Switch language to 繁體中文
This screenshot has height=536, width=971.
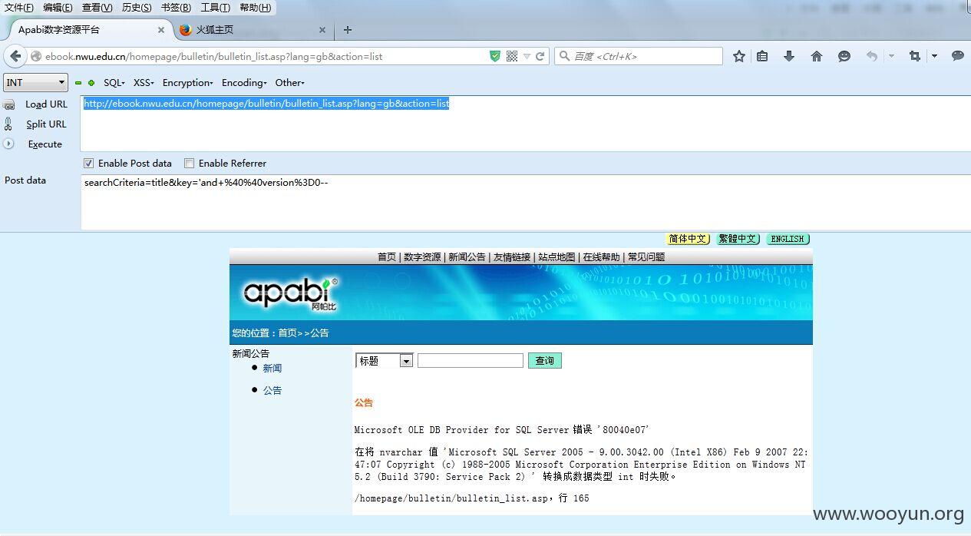tap(738, 239)
